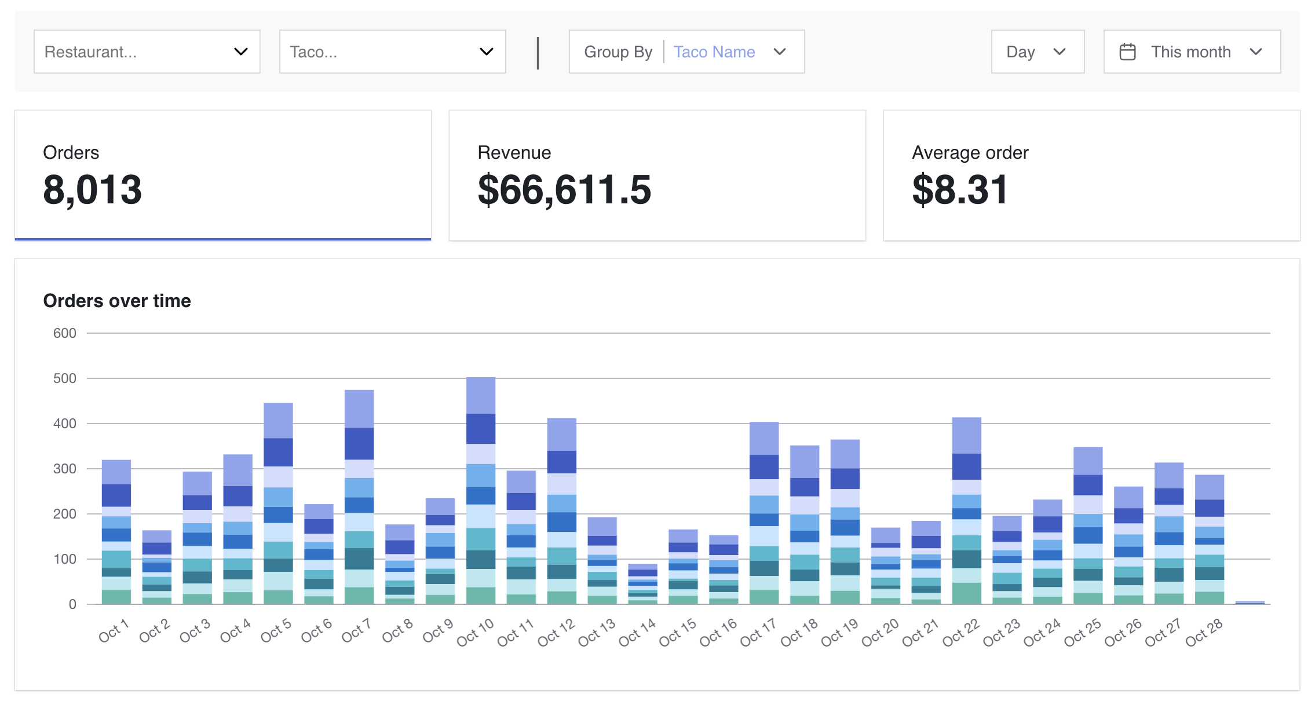Expand the Group By Taco Name selector

[x=686, y=52]
